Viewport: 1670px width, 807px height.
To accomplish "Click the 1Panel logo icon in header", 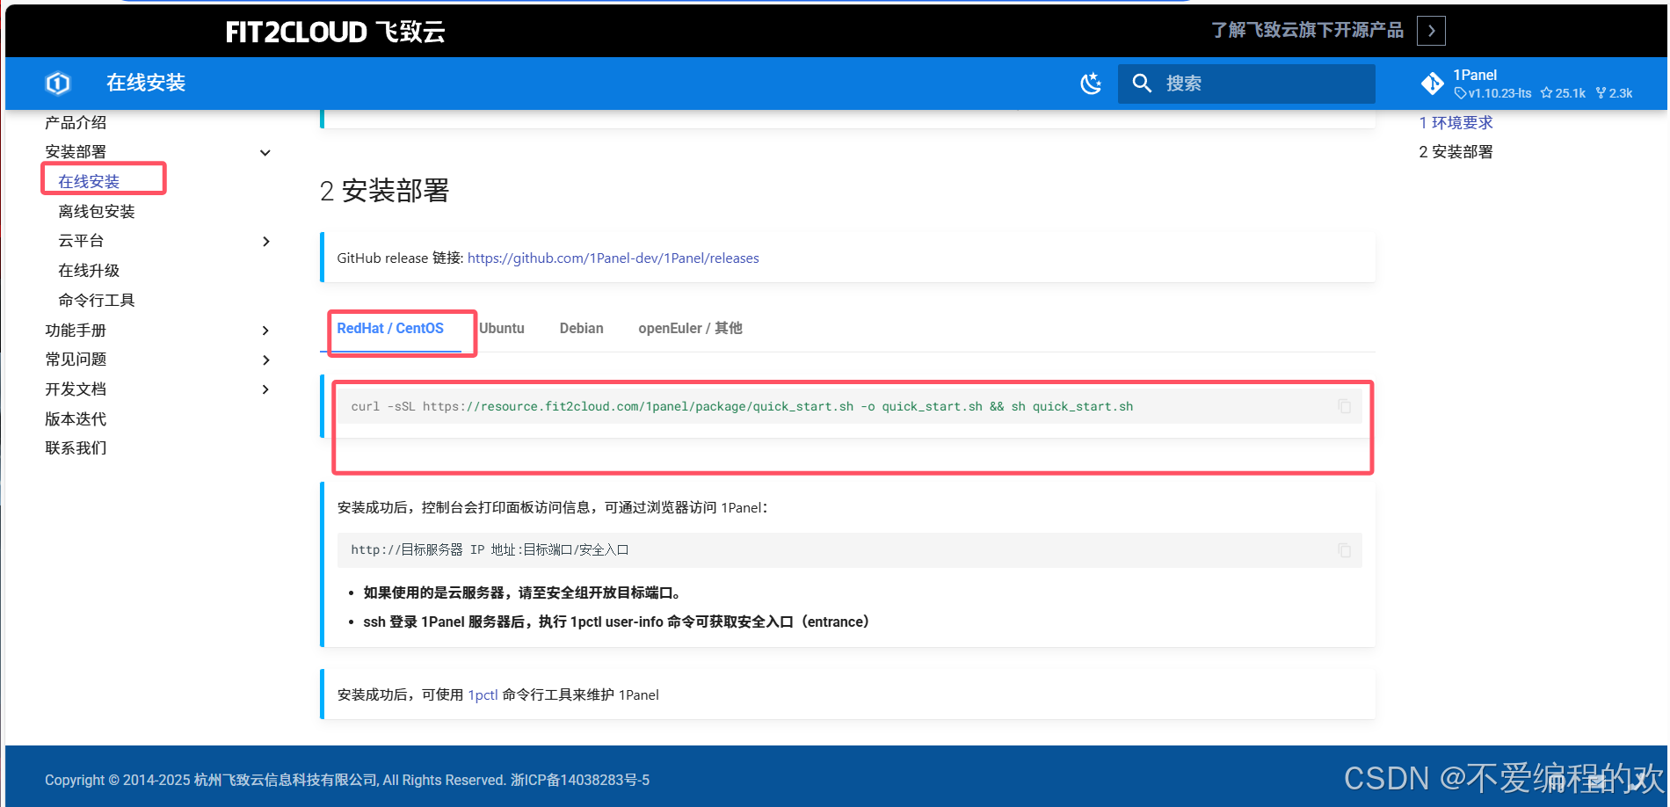I will (x=58, y=84).
